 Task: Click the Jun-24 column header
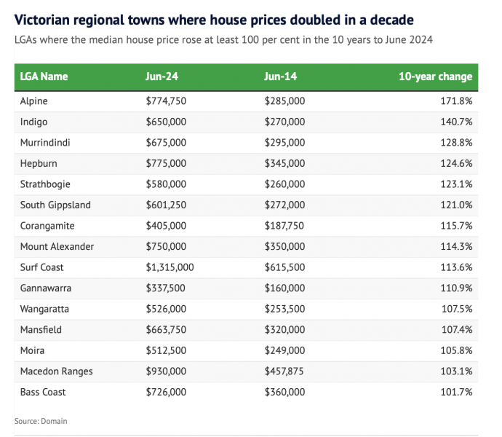tap(160, 76)
